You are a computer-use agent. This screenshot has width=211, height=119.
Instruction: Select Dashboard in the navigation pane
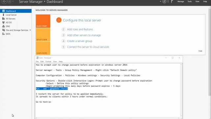16,11
